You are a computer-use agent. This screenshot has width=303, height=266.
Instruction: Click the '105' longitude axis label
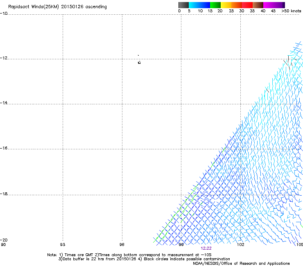pos(300,245)
